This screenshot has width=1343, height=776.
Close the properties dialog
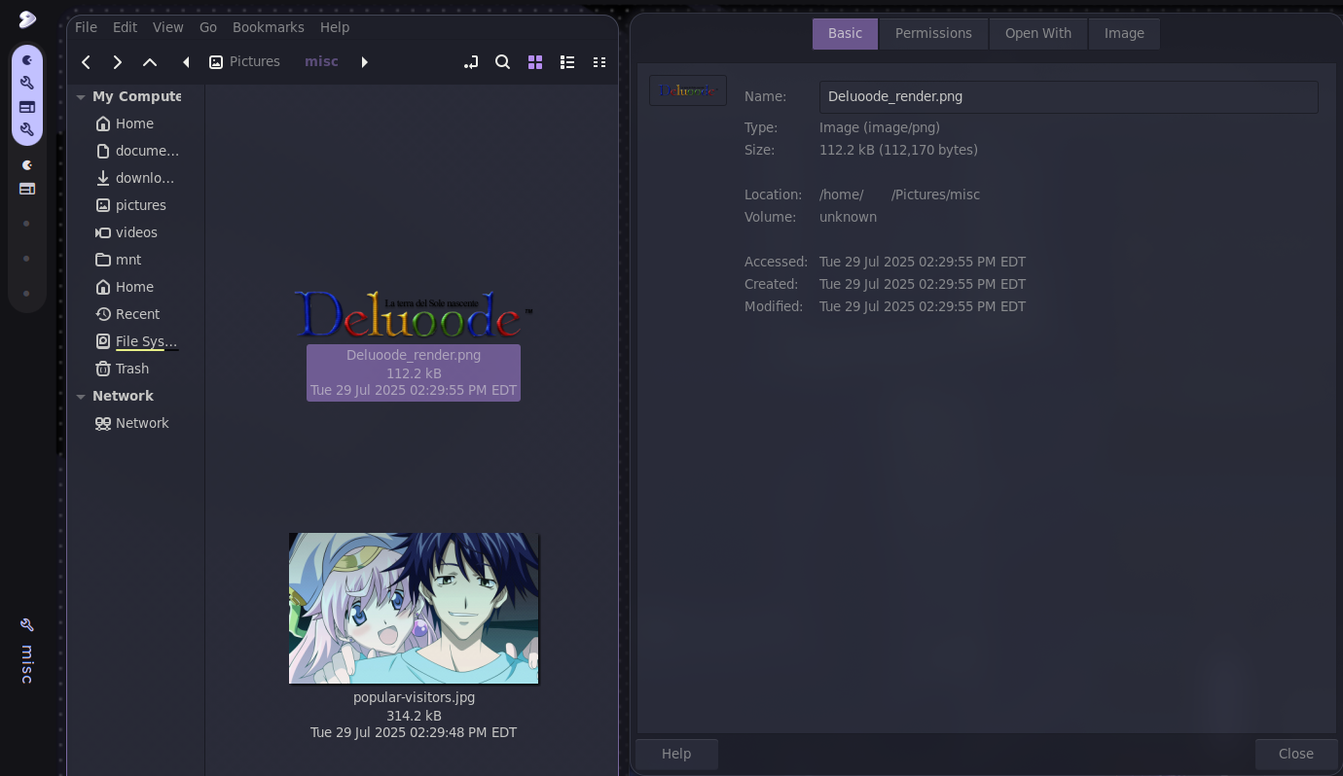point(1295,754)
